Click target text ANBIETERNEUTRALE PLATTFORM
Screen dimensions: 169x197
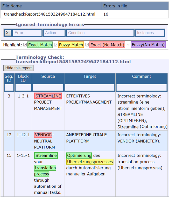click(x=86, y=138)
